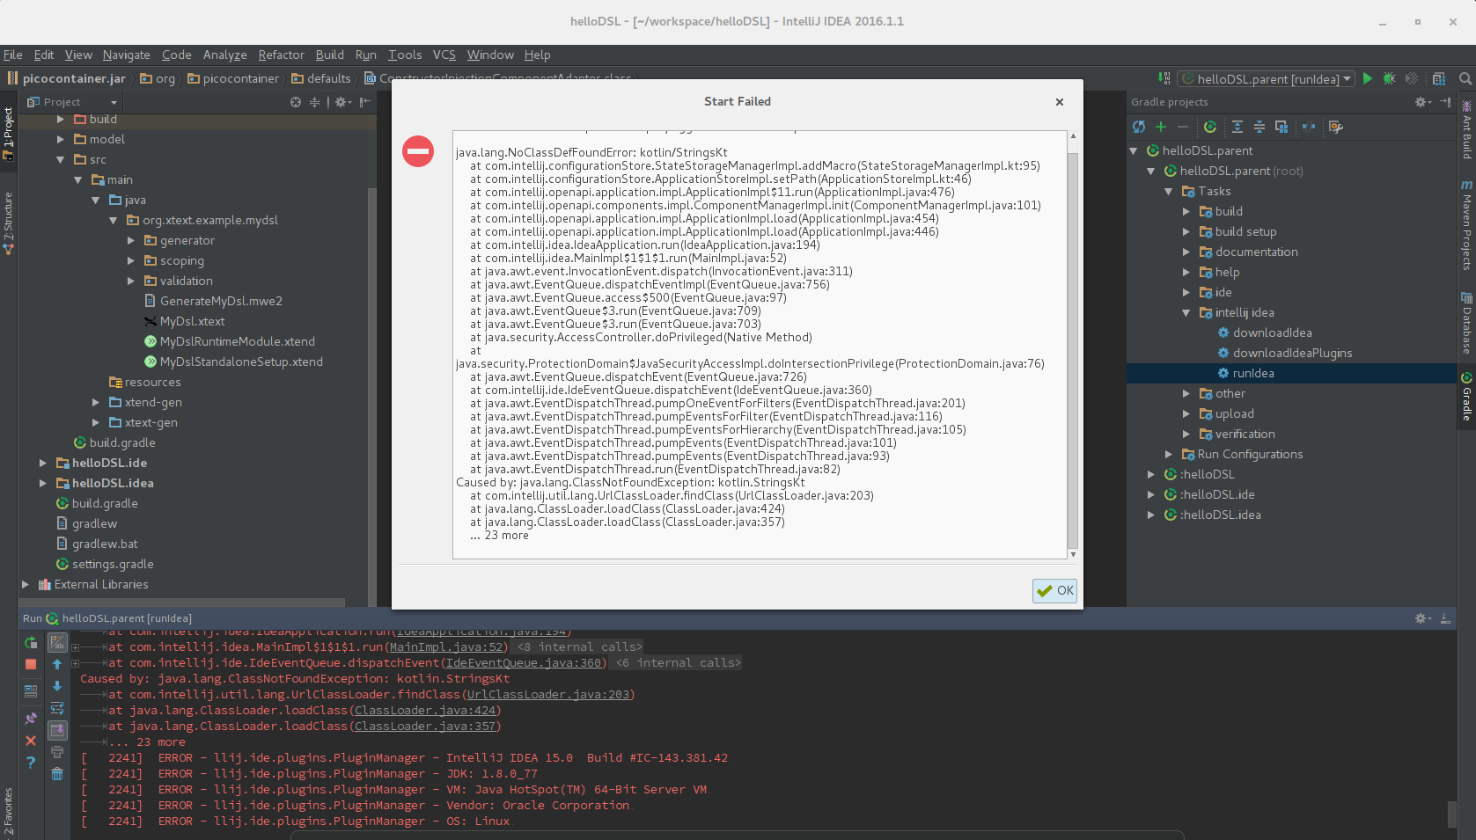
Task: Open the Project view selector dropdown
Action: [x=72, y=102]
